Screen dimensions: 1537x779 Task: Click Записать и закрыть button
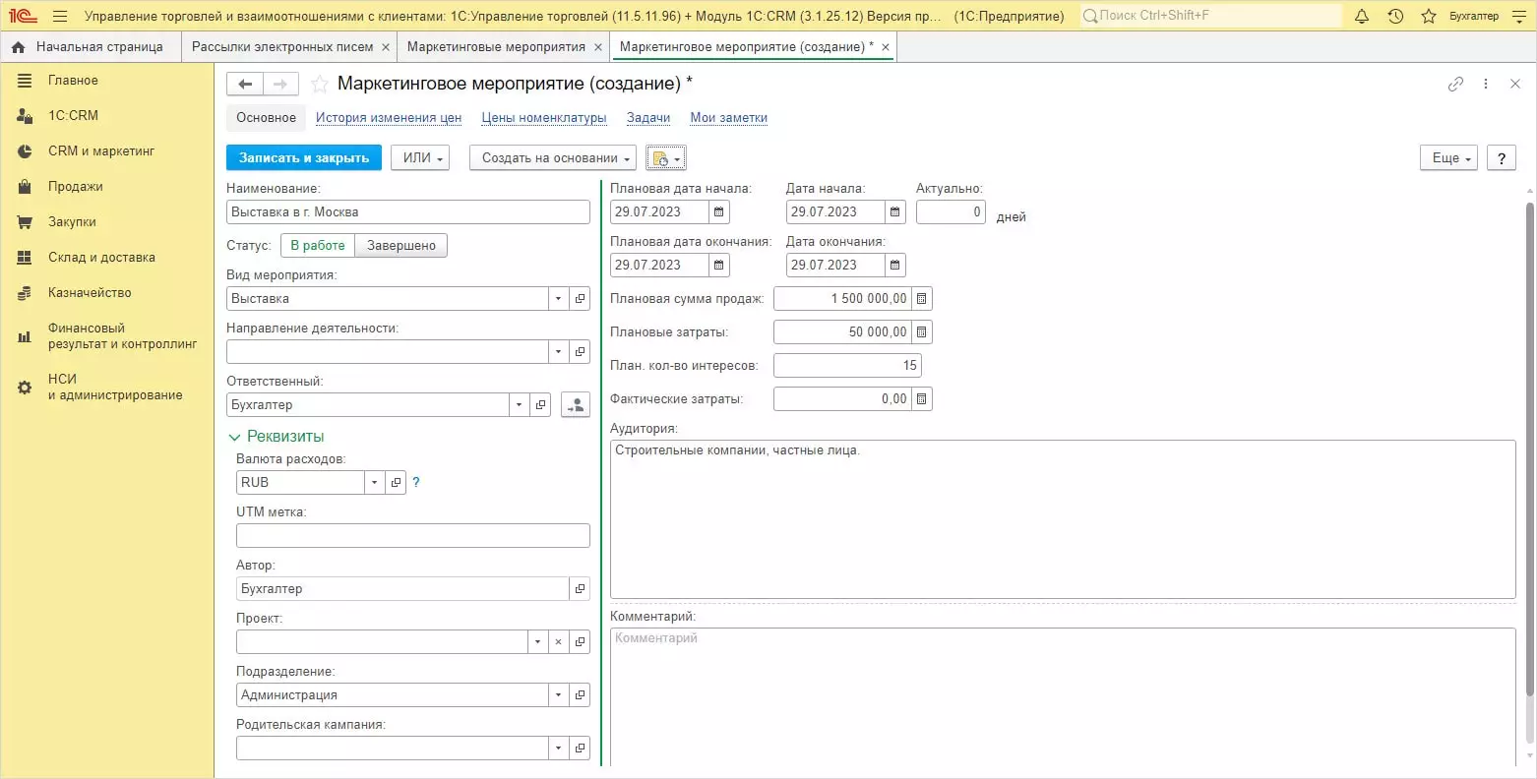click(303, 157)
